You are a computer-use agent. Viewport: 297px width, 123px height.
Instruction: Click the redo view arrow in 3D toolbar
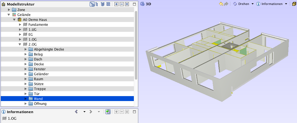226,4
